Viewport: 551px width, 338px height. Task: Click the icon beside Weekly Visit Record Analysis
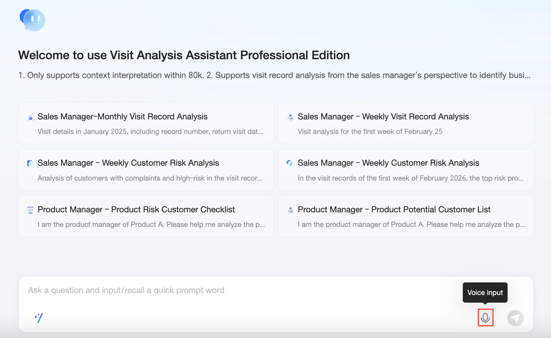[x=291, y=117]
